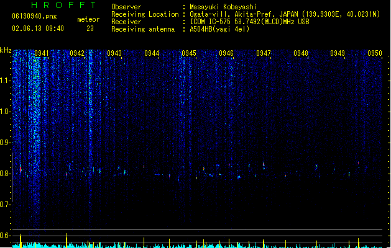Image resolution: width=391 pixels, height=248 pixels.
Task: Click the 0946 time marker
Action: click(226, 53)
